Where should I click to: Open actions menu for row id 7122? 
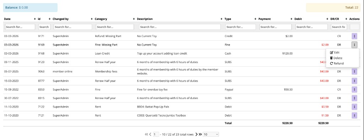point(354,107)
